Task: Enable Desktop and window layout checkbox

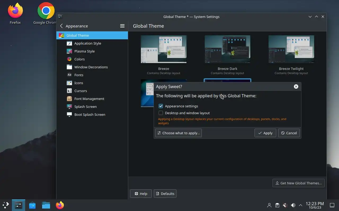Action: pos(161,113)
